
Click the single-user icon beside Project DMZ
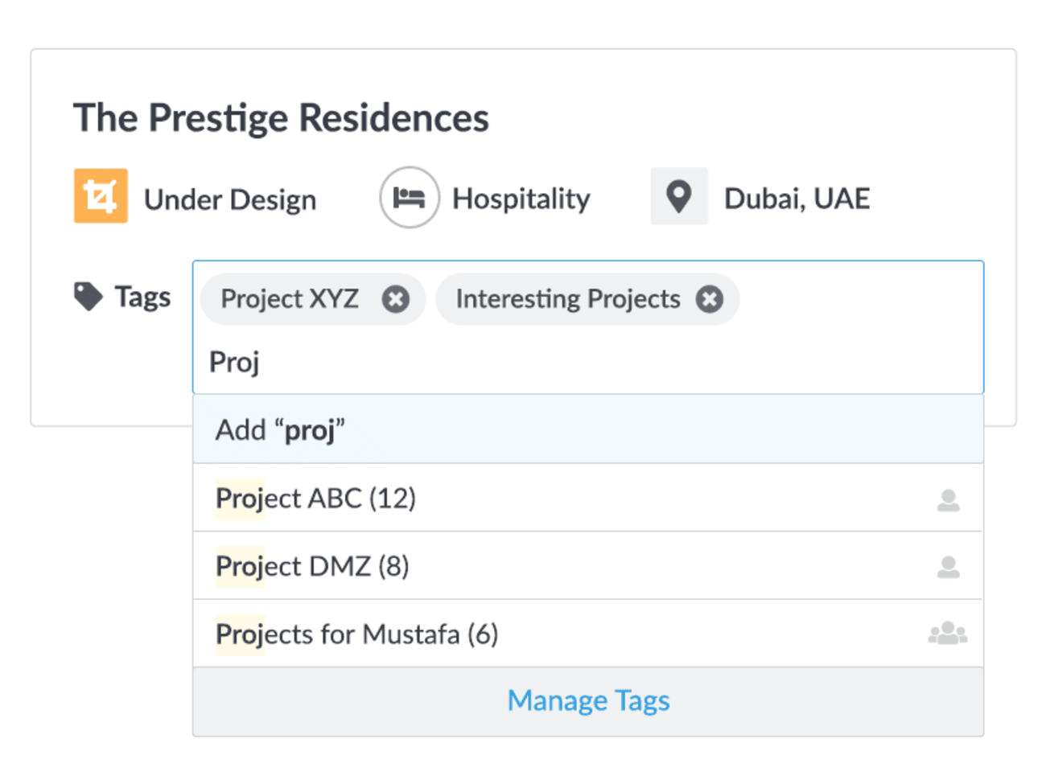(949, 567)
